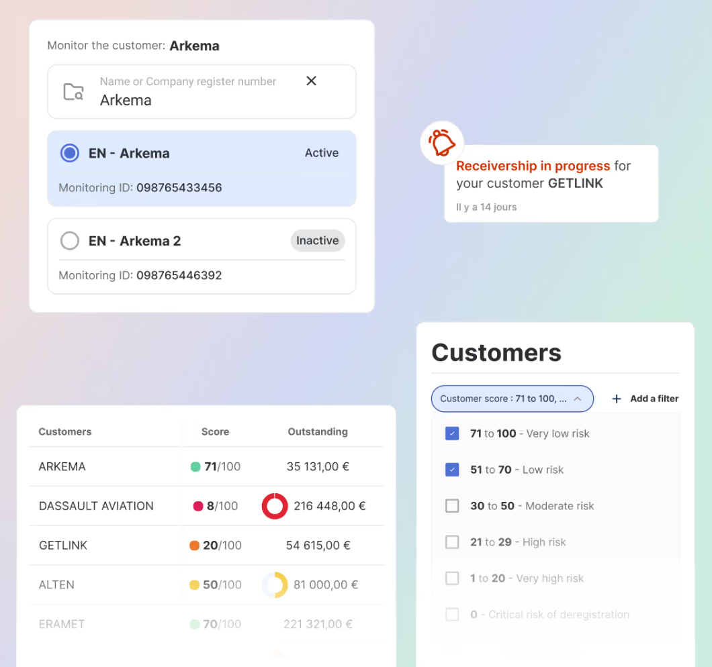Click the green score dot for ARKEMA
The image size is (712, 667).
click(x=197, y=466)
